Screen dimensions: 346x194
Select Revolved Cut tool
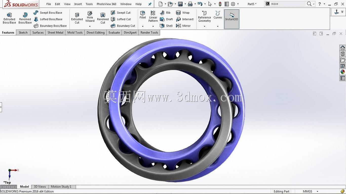(x=103, y=18)
